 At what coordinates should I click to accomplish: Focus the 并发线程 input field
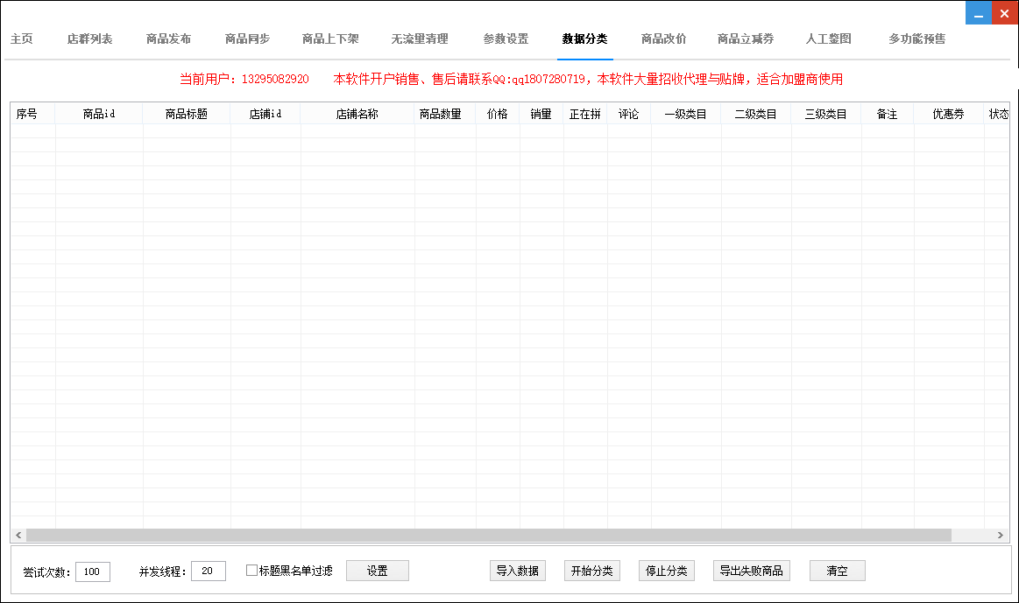[208, 571]
